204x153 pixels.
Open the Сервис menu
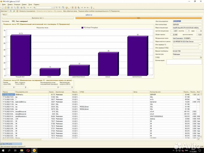point(24,5)
